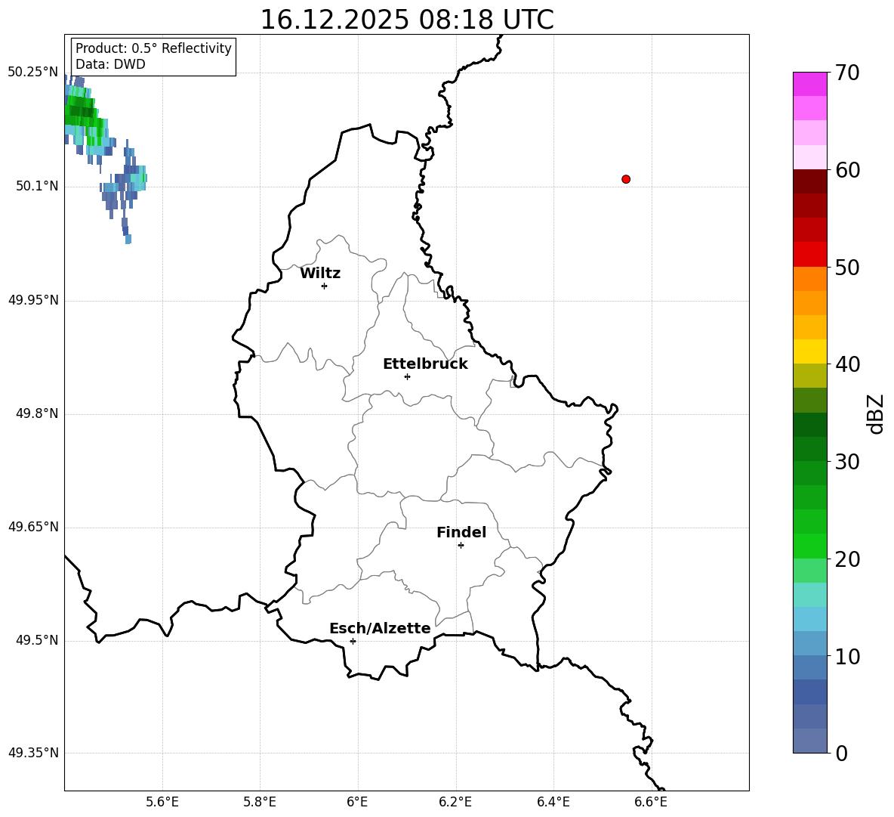The image size is (894, 817).
Task: Click the title 16.12.2025 08:18 UTC
Action: [406, 20]
